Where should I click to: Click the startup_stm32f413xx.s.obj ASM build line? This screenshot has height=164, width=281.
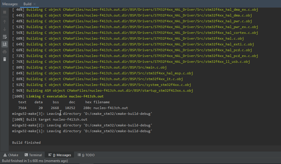[x=102, y=91]
